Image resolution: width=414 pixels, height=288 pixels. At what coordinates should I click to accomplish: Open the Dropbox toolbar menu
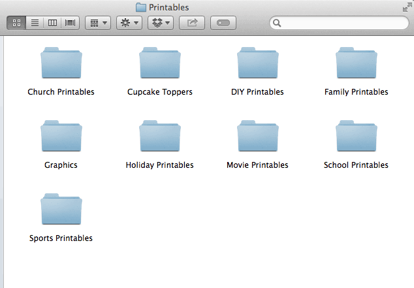coord(161,23)
